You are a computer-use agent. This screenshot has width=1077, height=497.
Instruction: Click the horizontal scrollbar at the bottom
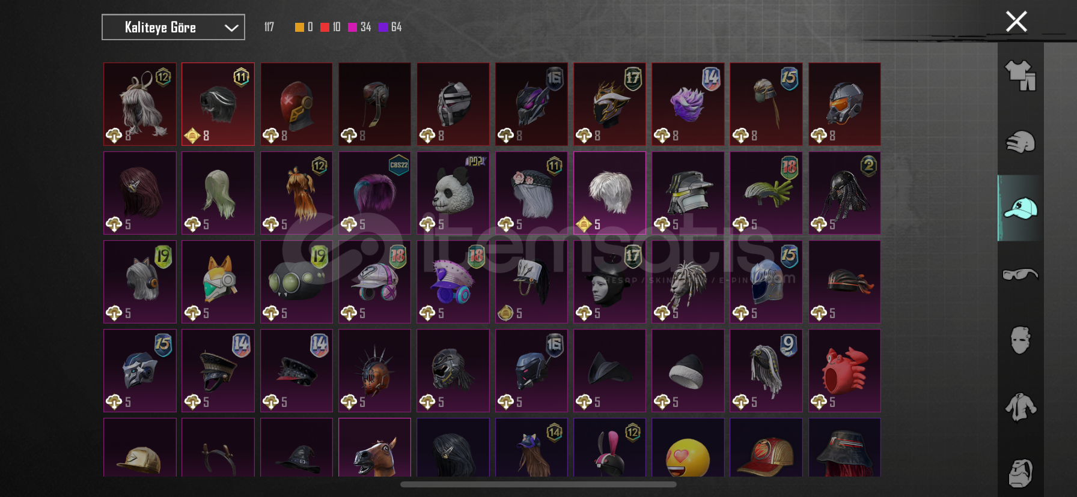coord(538,484)
